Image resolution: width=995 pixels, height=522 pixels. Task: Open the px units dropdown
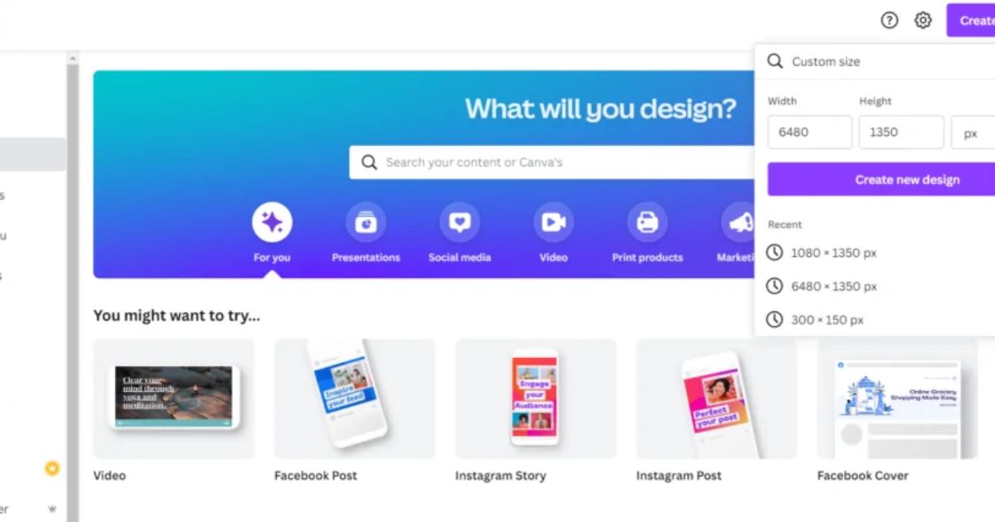point(973,133)
